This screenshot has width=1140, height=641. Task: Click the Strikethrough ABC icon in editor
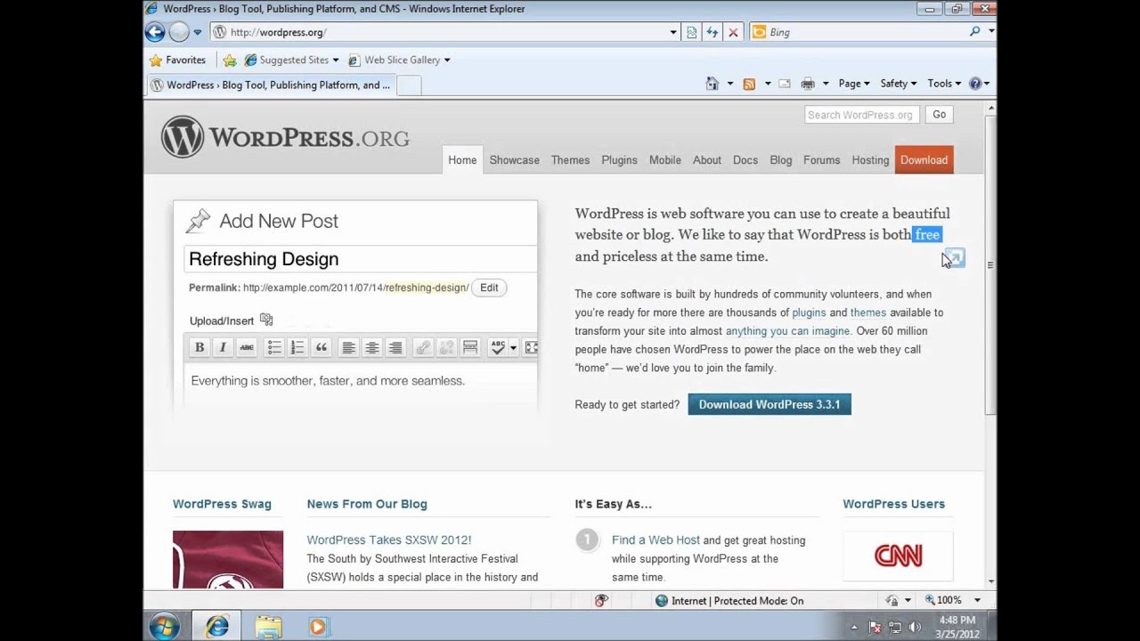click(247, 347)
